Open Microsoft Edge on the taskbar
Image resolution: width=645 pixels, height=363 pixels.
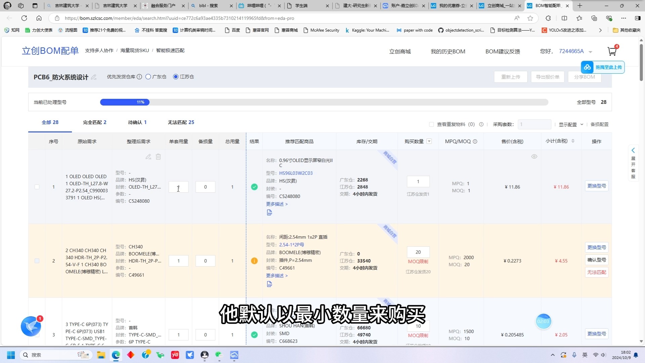click(x=116, y=355)
